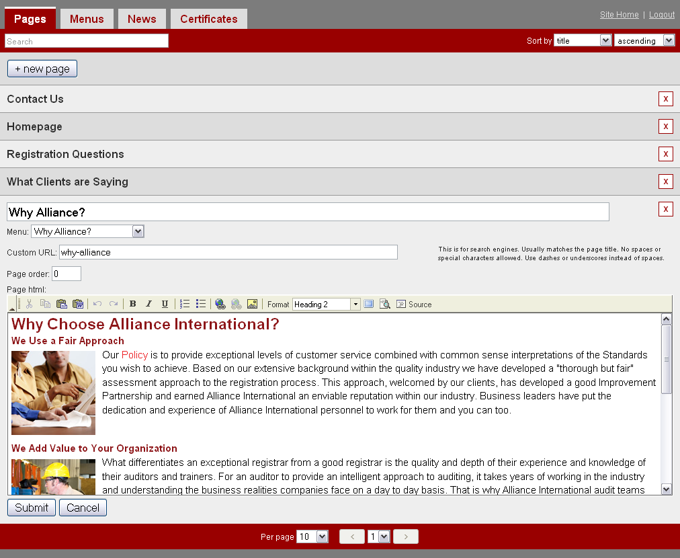This screenshot has height=558, width=680.
Task: Click the Custom URL input field
Action: tap(228, 252)
